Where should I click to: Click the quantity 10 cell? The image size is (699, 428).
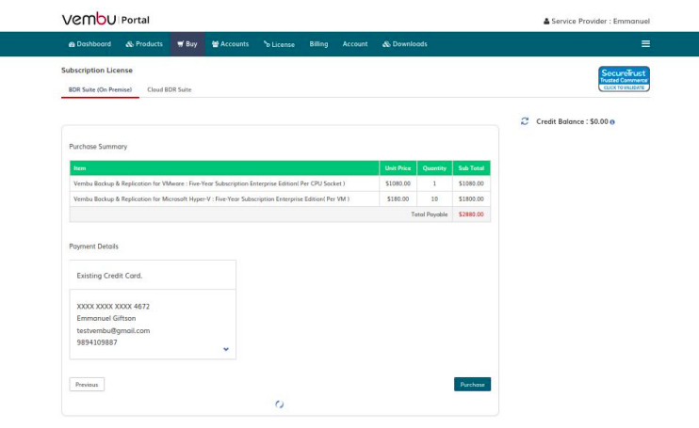point(434,198)
